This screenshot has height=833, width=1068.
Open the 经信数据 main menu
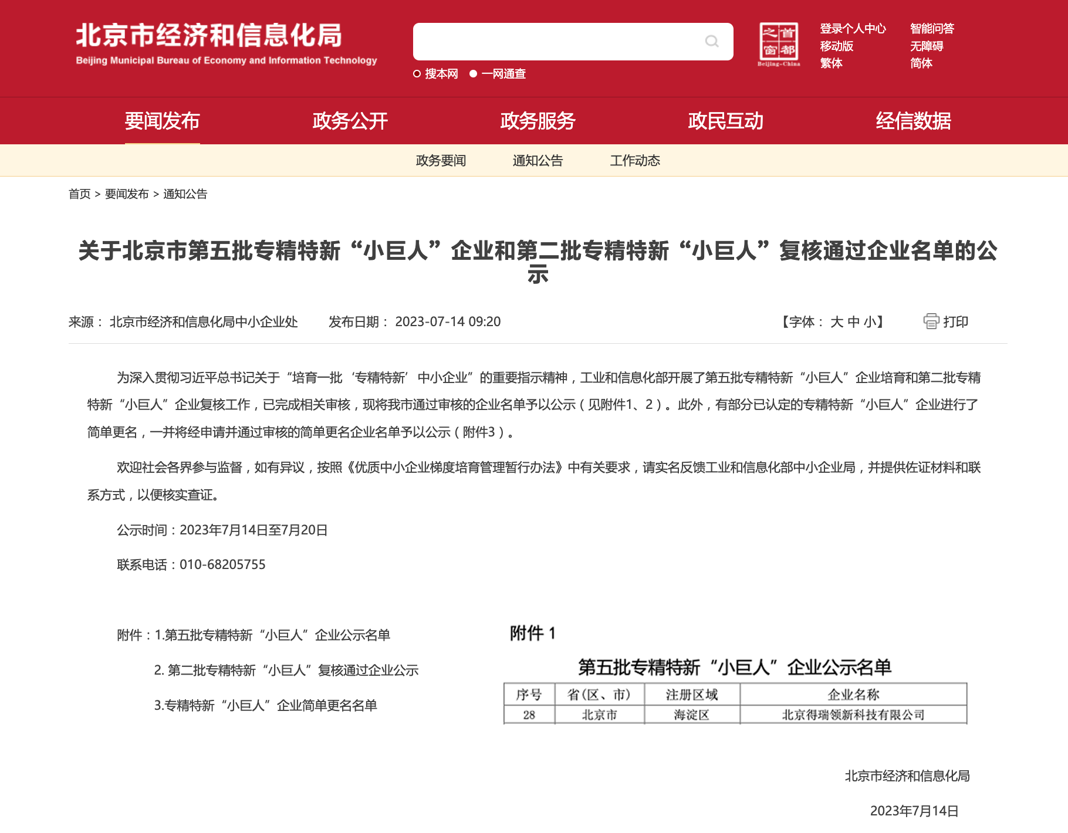(x=913, y=121)
